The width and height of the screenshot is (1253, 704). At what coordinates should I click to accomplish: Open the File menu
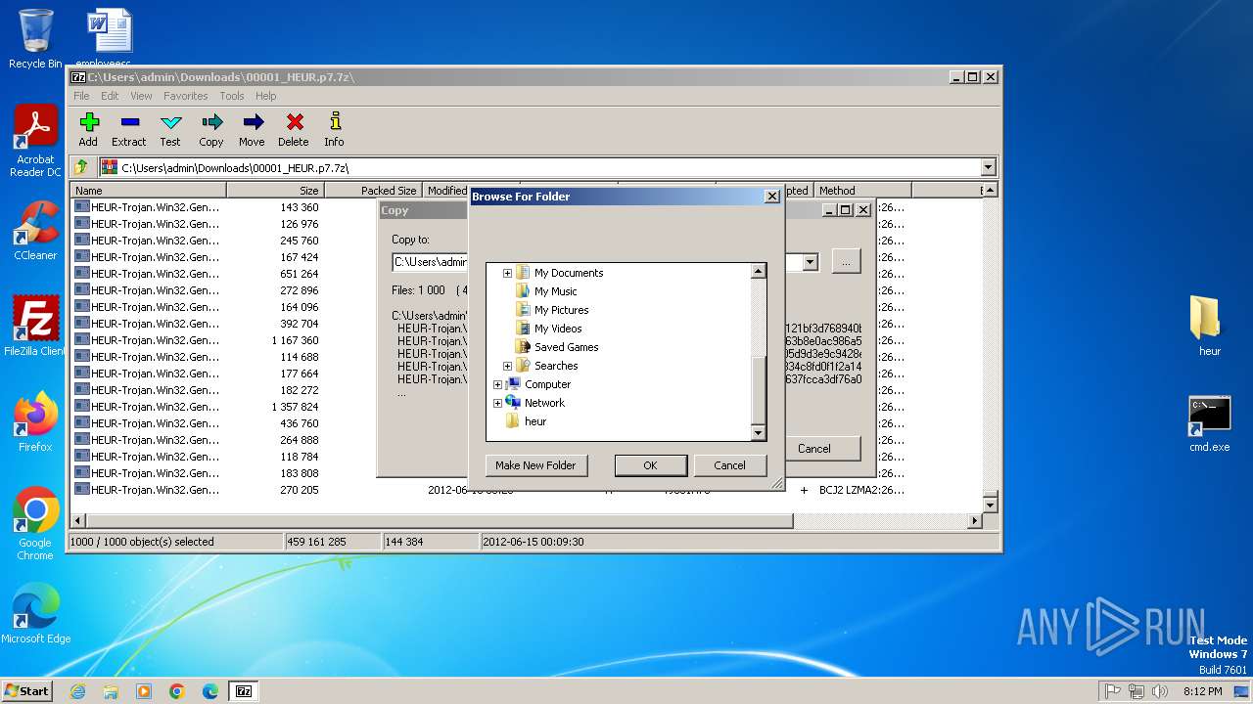(x=81, y=96)
